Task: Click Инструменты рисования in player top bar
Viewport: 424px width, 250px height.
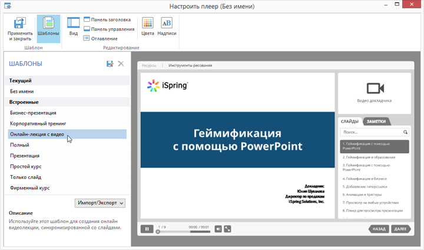Action: [x=190, y=65]
